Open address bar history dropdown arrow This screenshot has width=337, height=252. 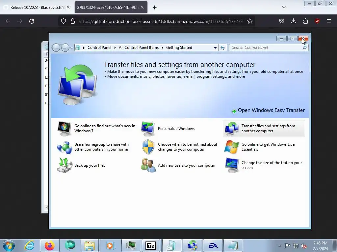[x=215, y=48]
